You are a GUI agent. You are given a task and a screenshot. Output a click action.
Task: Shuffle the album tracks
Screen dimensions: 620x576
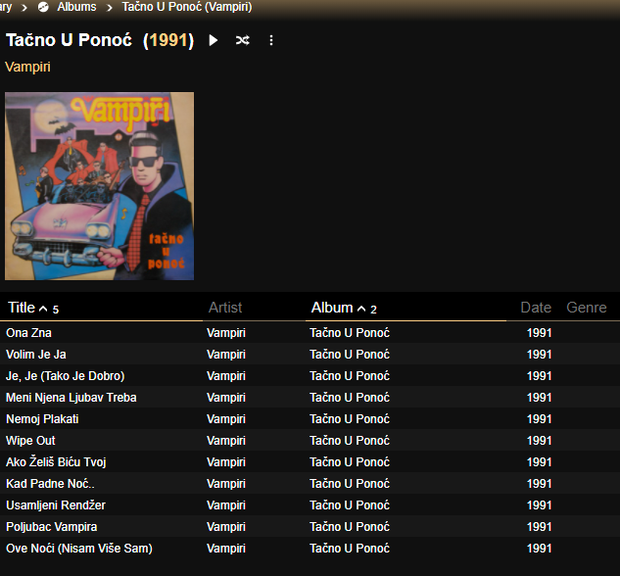(243, 40)
